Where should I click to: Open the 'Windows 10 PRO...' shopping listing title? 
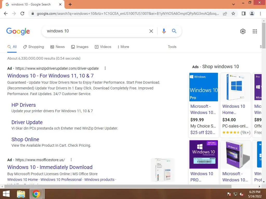click(202, 177)
